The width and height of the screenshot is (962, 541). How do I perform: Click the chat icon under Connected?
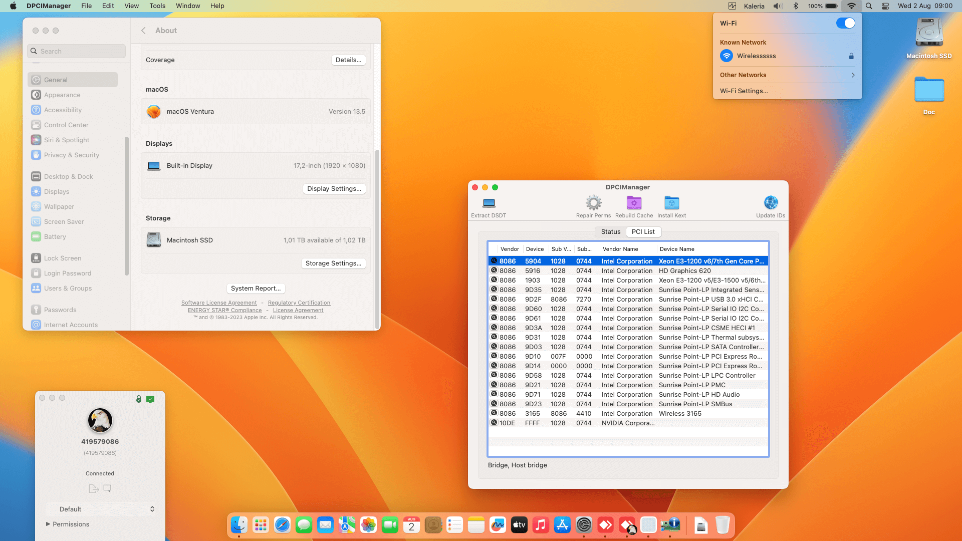point(107,488)
